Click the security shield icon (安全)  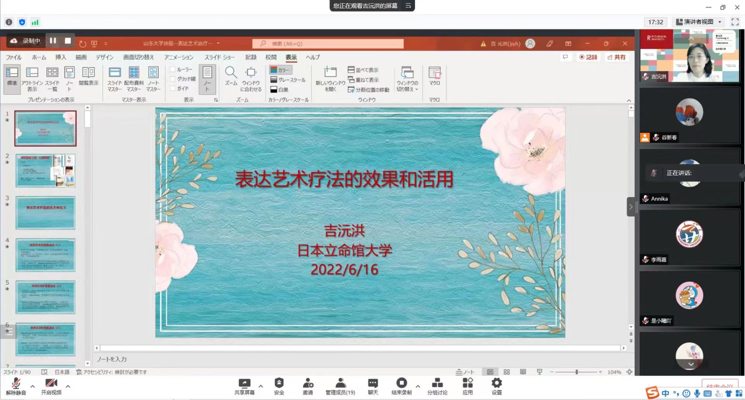pyautogui.click(x=279, y=386)
